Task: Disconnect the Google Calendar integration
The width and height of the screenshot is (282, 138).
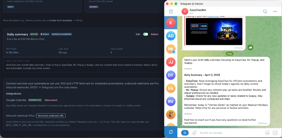Action: coord(51,100)
